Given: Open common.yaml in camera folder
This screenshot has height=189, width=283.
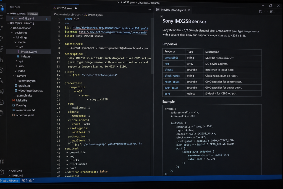Looking at the screenshot, I should [27, 81].
